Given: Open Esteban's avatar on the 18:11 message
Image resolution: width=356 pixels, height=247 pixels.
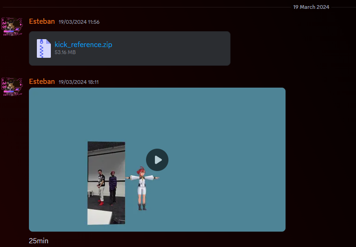Looking at the screenshot, I should click(x=12, y=87).
